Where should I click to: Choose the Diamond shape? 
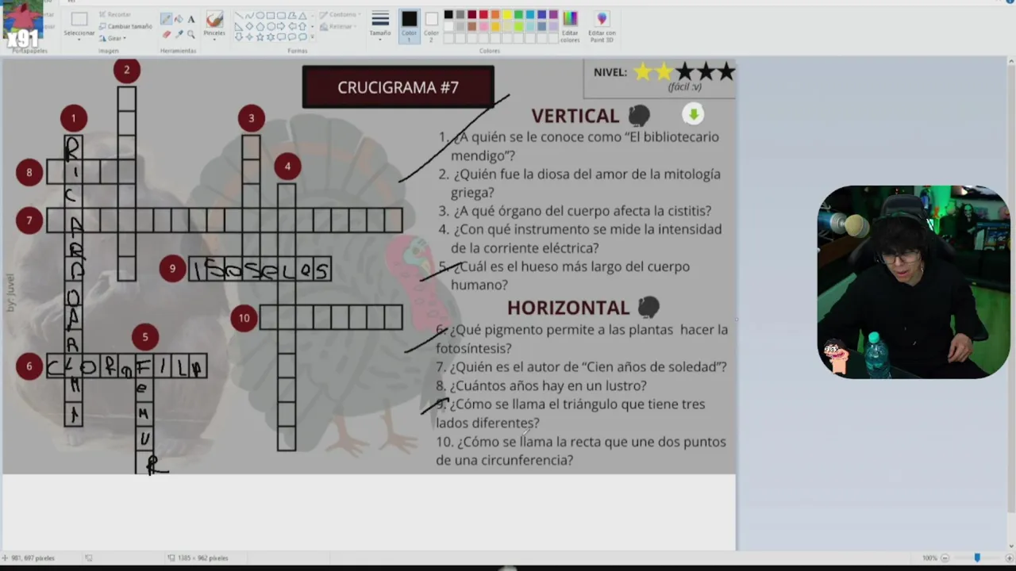tap(249, 26)
